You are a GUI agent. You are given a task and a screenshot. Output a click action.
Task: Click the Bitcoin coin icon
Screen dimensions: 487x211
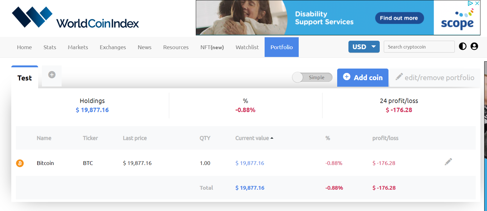(x=20, y=163)
